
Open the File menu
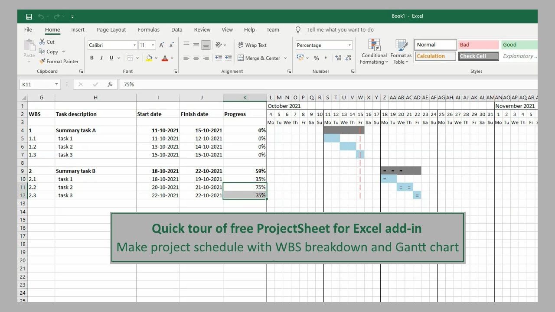(x=28, y=30)
